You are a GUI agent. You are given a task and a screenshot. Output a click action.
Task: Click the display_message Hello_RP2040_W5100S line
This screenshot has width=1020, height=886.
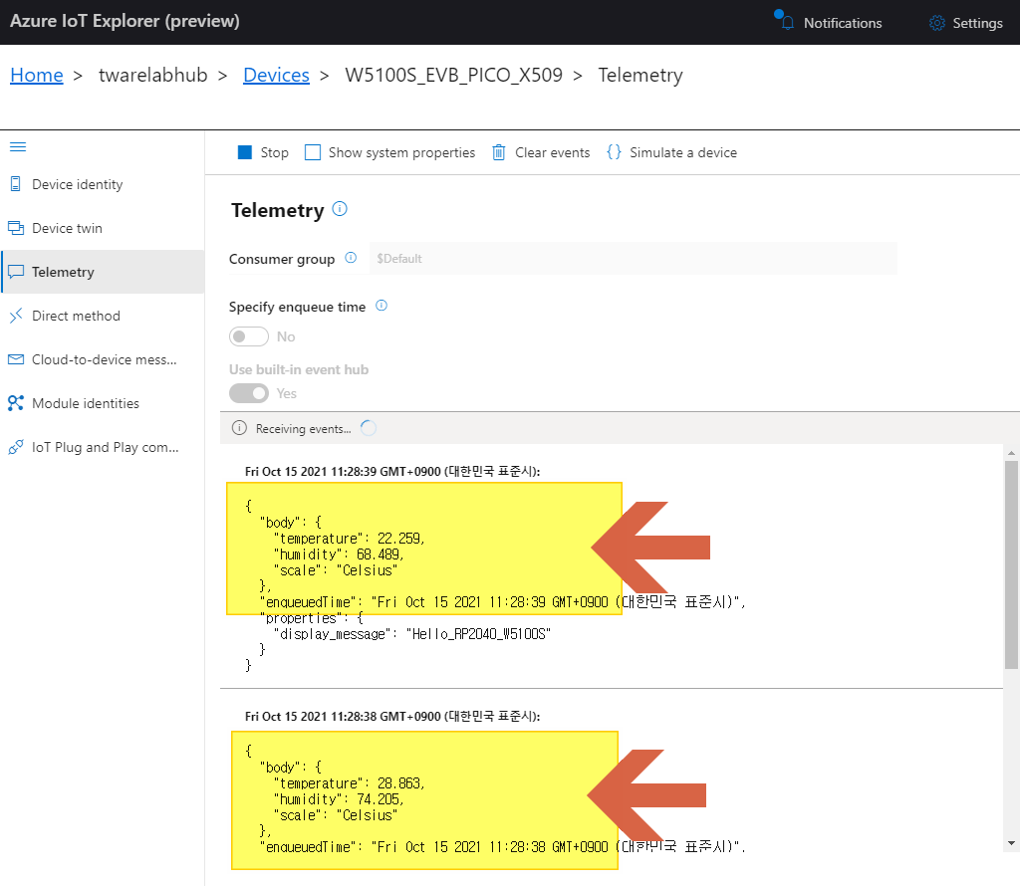pyautogui.click(x=412, y=634)
